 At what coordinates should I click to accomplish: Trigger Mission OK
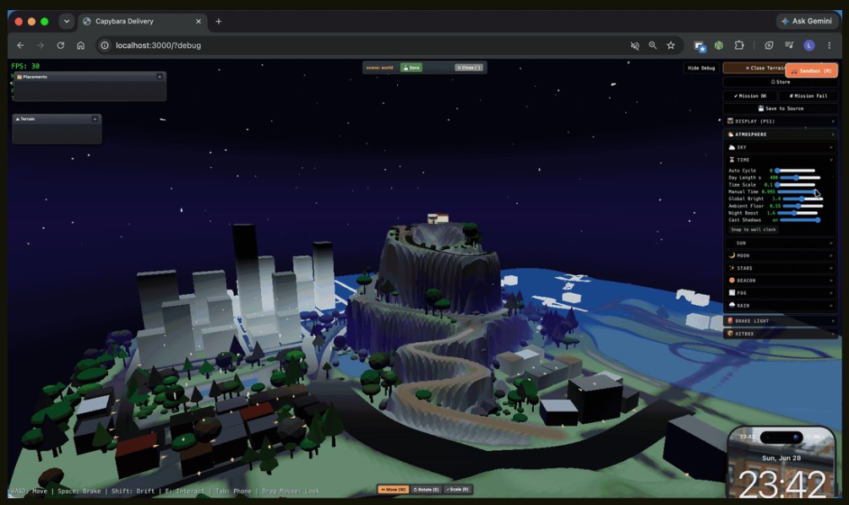pos(750,95)
